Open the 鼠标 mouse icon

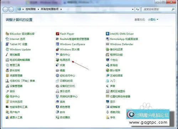click(7, 91)
